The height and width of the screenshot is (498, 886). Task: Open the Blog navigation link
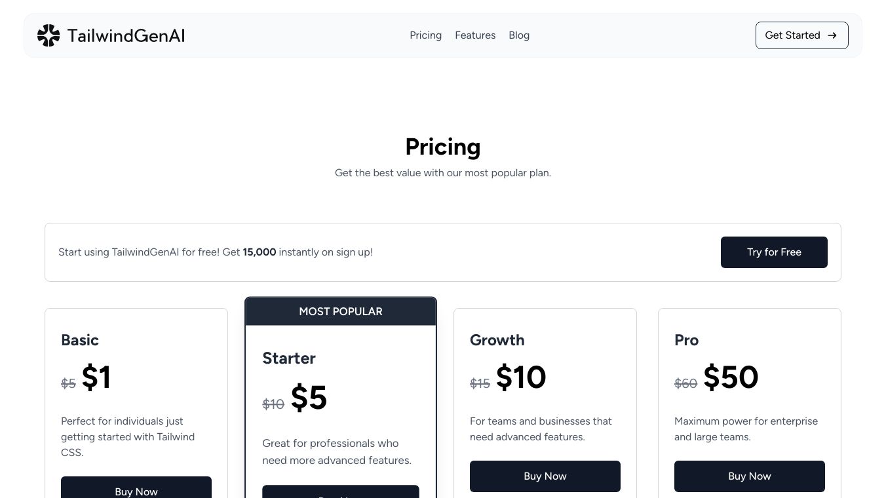click(519, 35)
